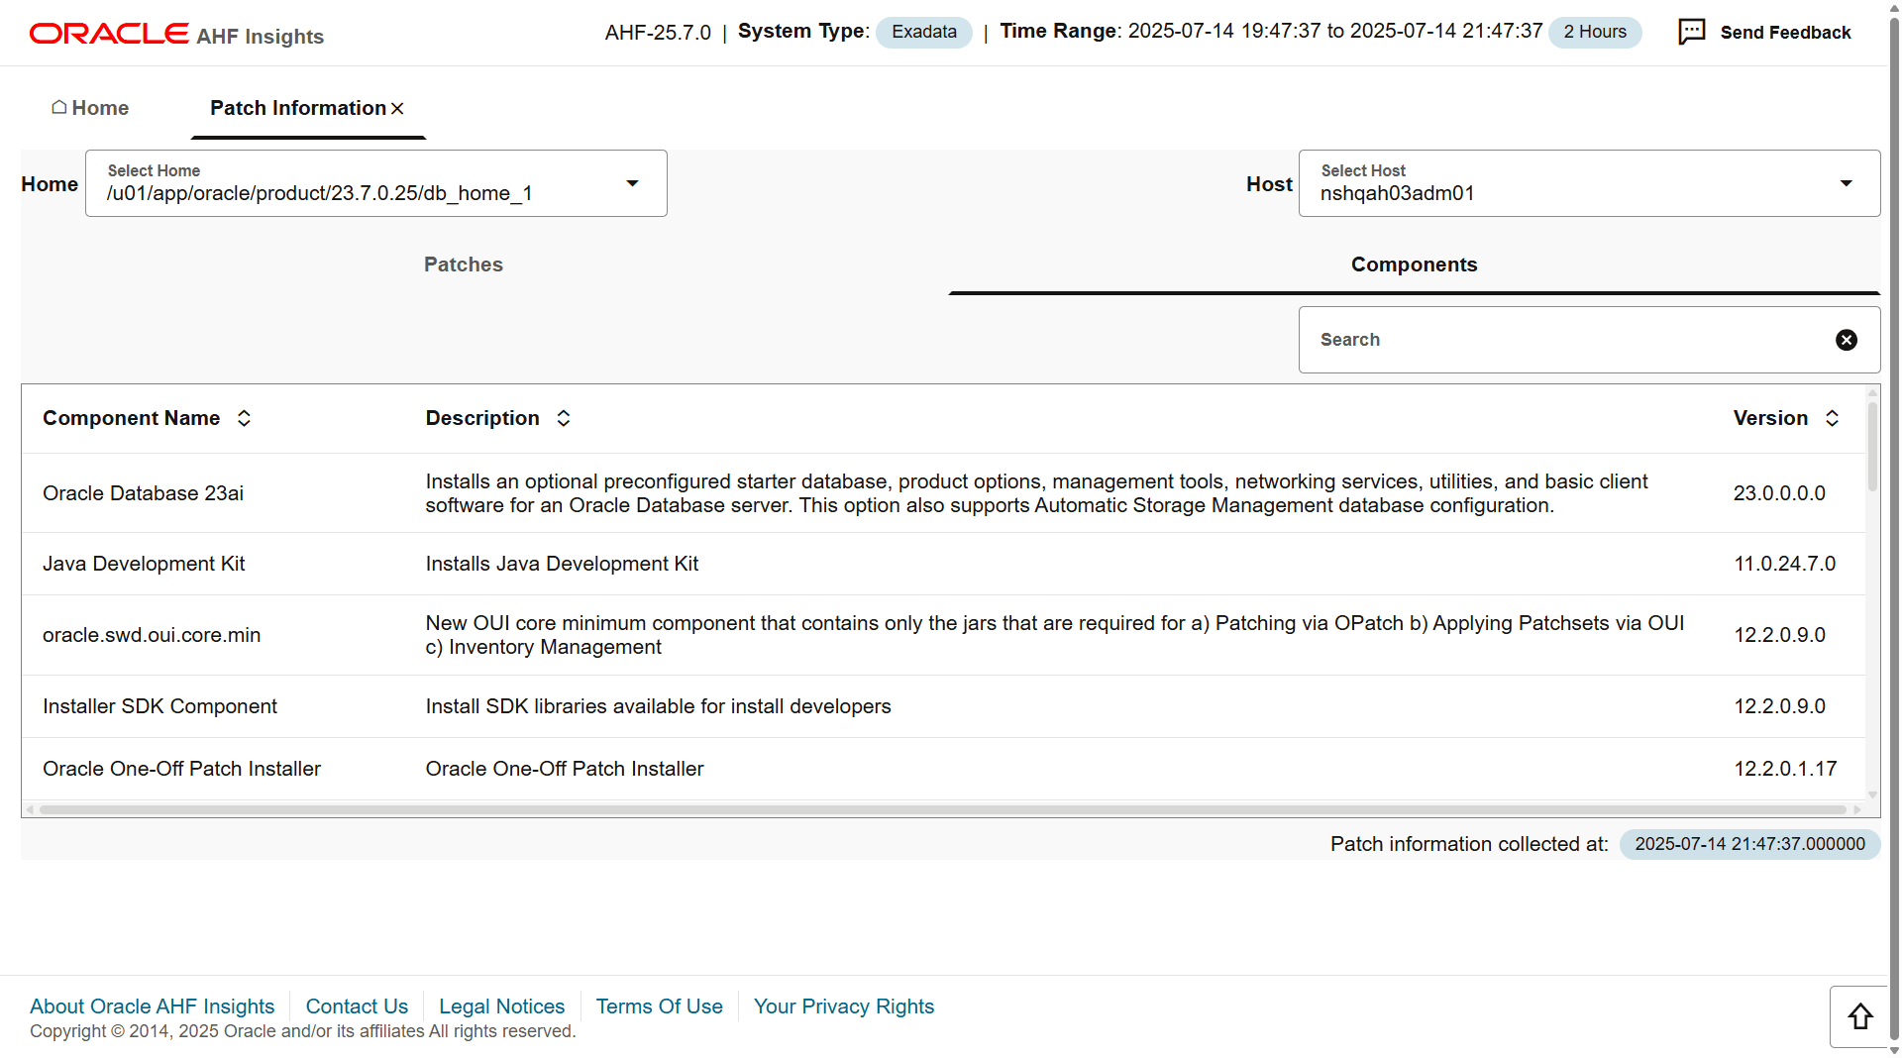Image resolution: width=1902 pixels, height=1058 pixels.
Task: Select the Components tab
Action: coord(1415,264)
